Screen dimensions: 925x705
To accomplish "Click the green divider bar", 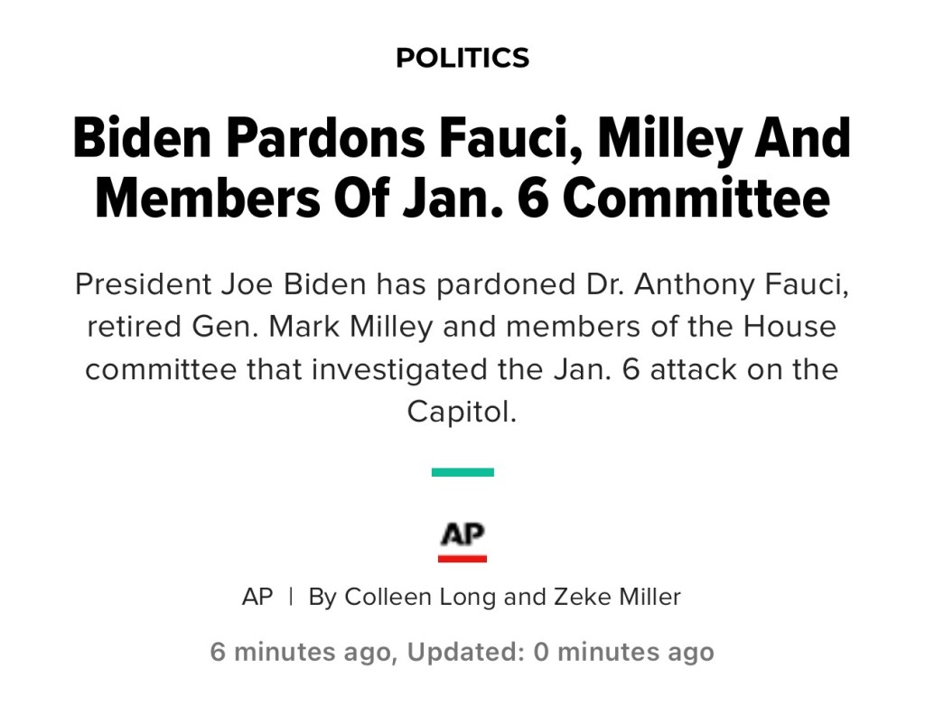I will coord(462,472).
